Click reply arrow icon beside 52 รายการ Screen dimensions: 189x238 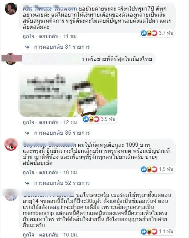[x=27, y=183]
